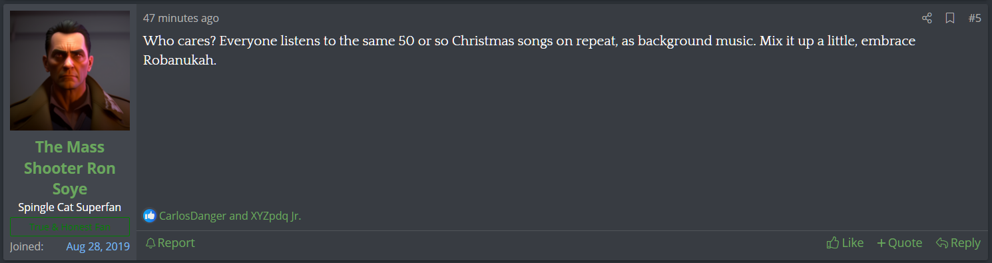Click the share icon on post #5
The width and height of the screenshot is (992, 263).
coord(927,18)
